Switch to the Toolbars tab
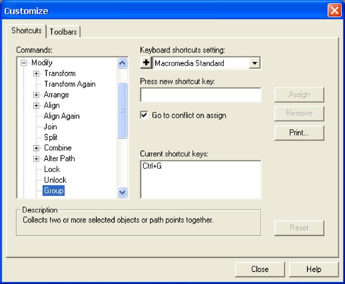The height and width of the screenshot is (284, 345). (64, 31)
